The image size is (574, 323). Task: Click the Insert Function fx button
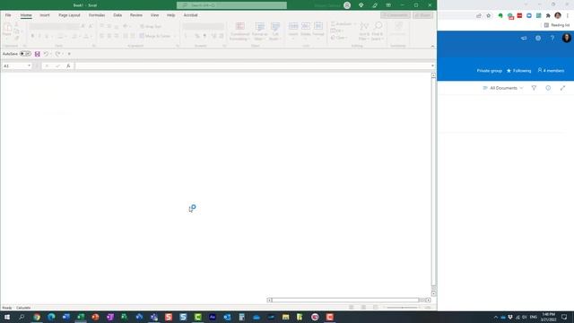tap(68, 65)
